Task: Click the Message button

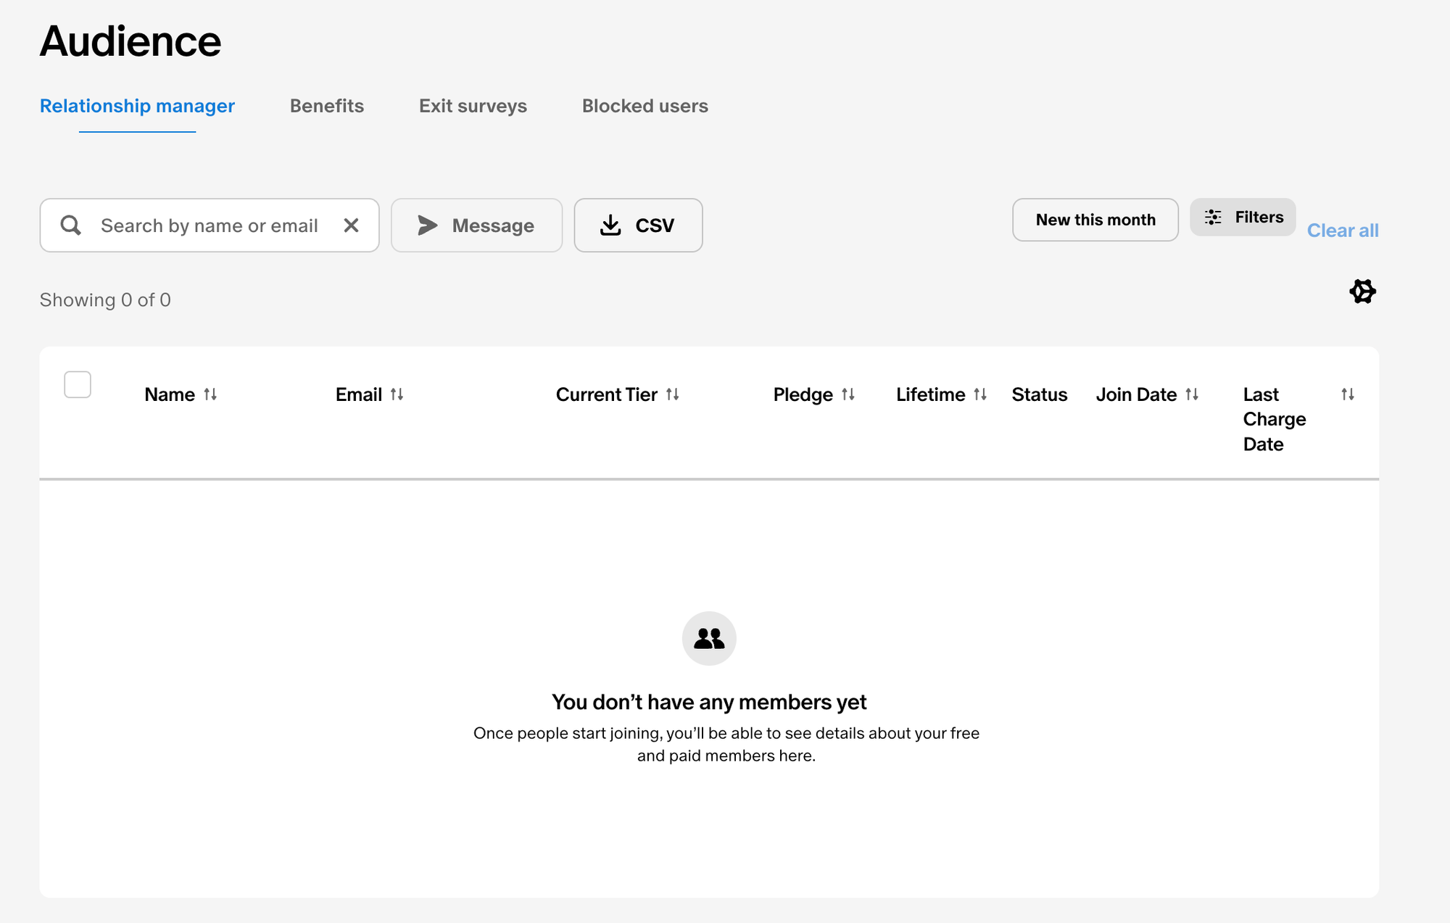Action: [476, 225]
